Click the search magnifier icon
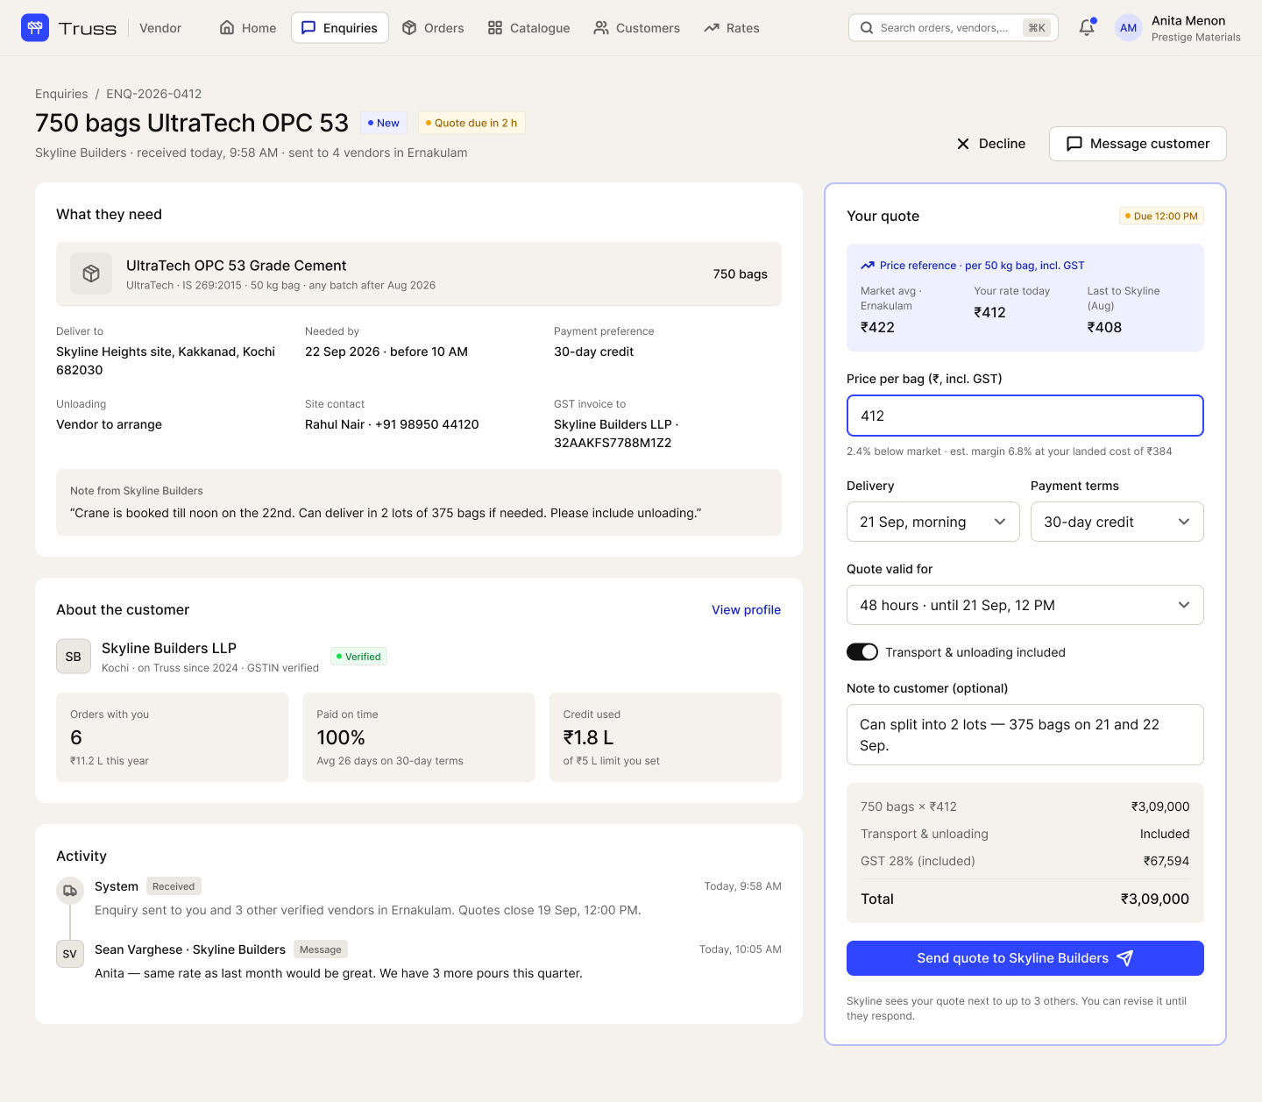 867,28
